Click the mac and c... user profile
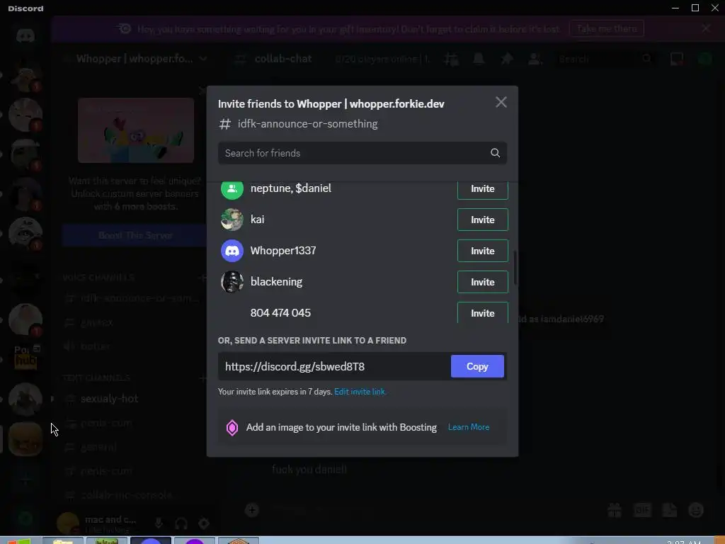 tap(98, 523)
